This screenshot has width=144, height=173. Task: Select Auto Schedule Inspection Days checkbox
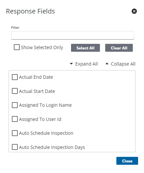[15, 147]
